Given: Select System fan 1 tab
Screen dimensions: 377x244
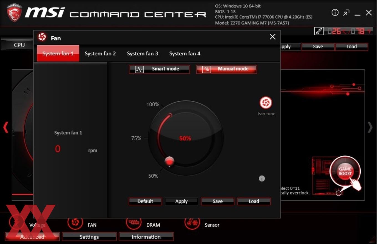Looking at the screenshot, I should coord(58,53).
